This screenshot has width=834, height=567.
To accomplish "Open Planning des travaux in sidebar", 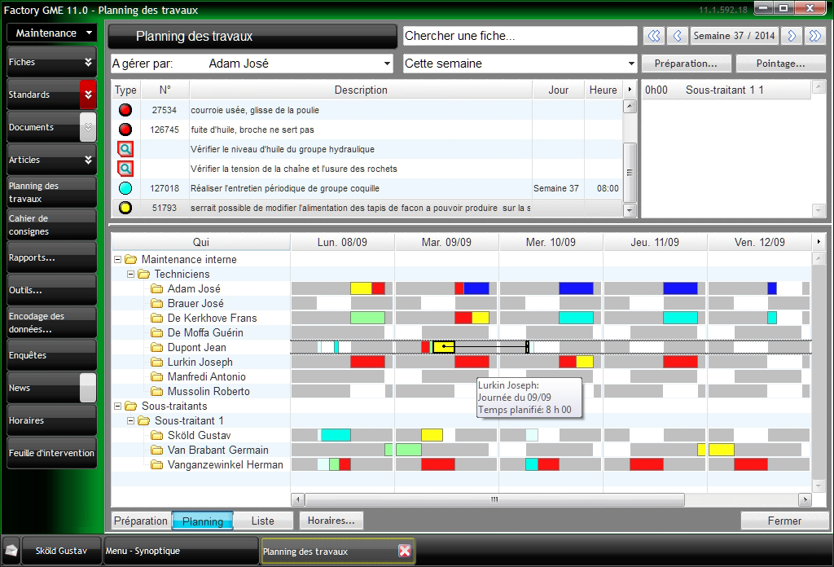I will [51, 192].
